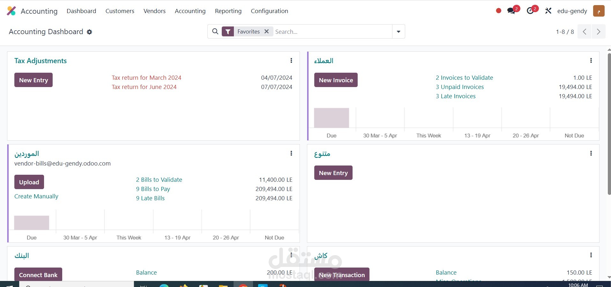
Task: Open the متنوع card kebab menu
Action: point(591,153)
